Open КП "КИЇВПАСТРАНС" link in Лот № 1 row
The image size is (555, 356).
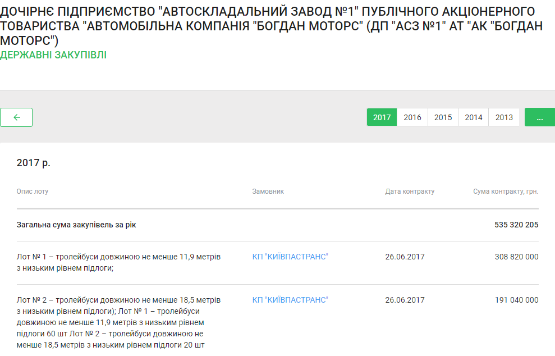point(290,257)
